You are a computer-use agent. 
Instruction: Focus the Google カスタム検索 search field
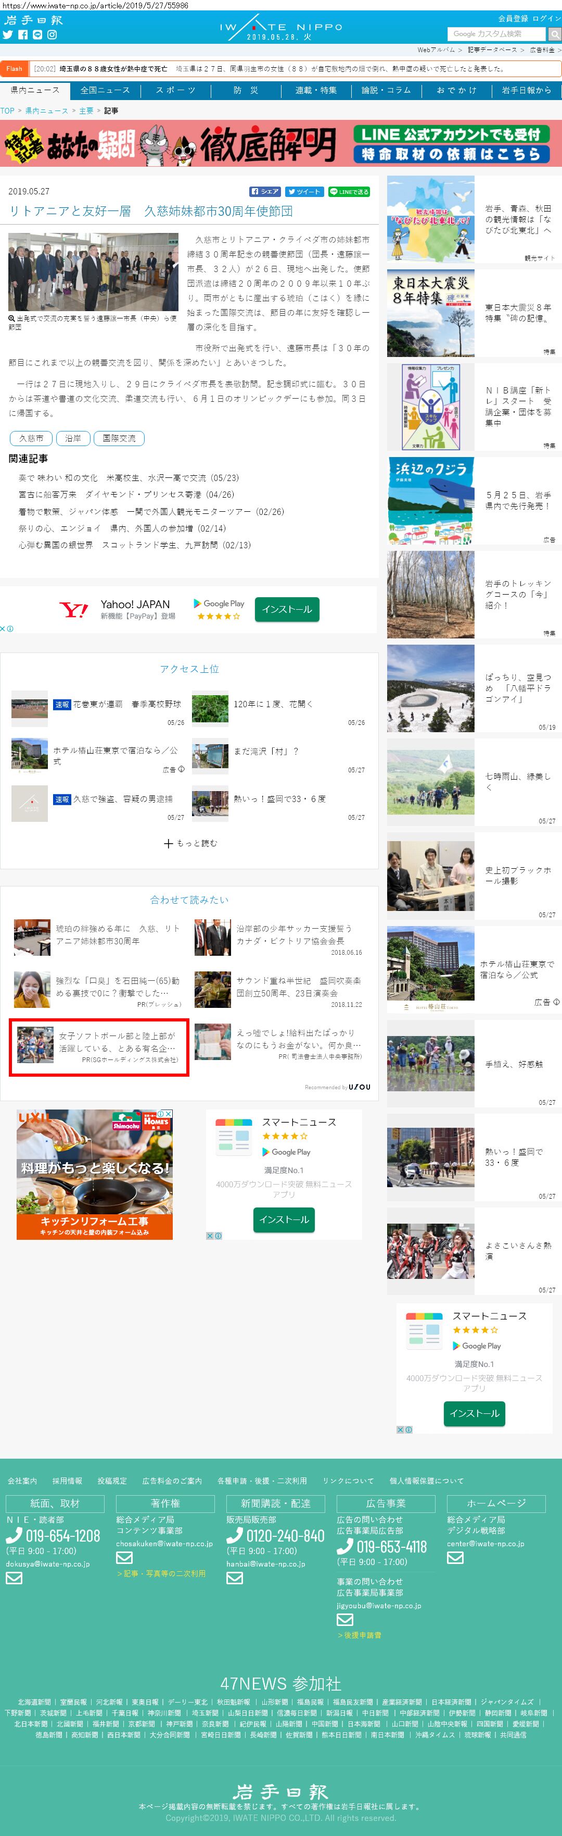pos(496,33)
